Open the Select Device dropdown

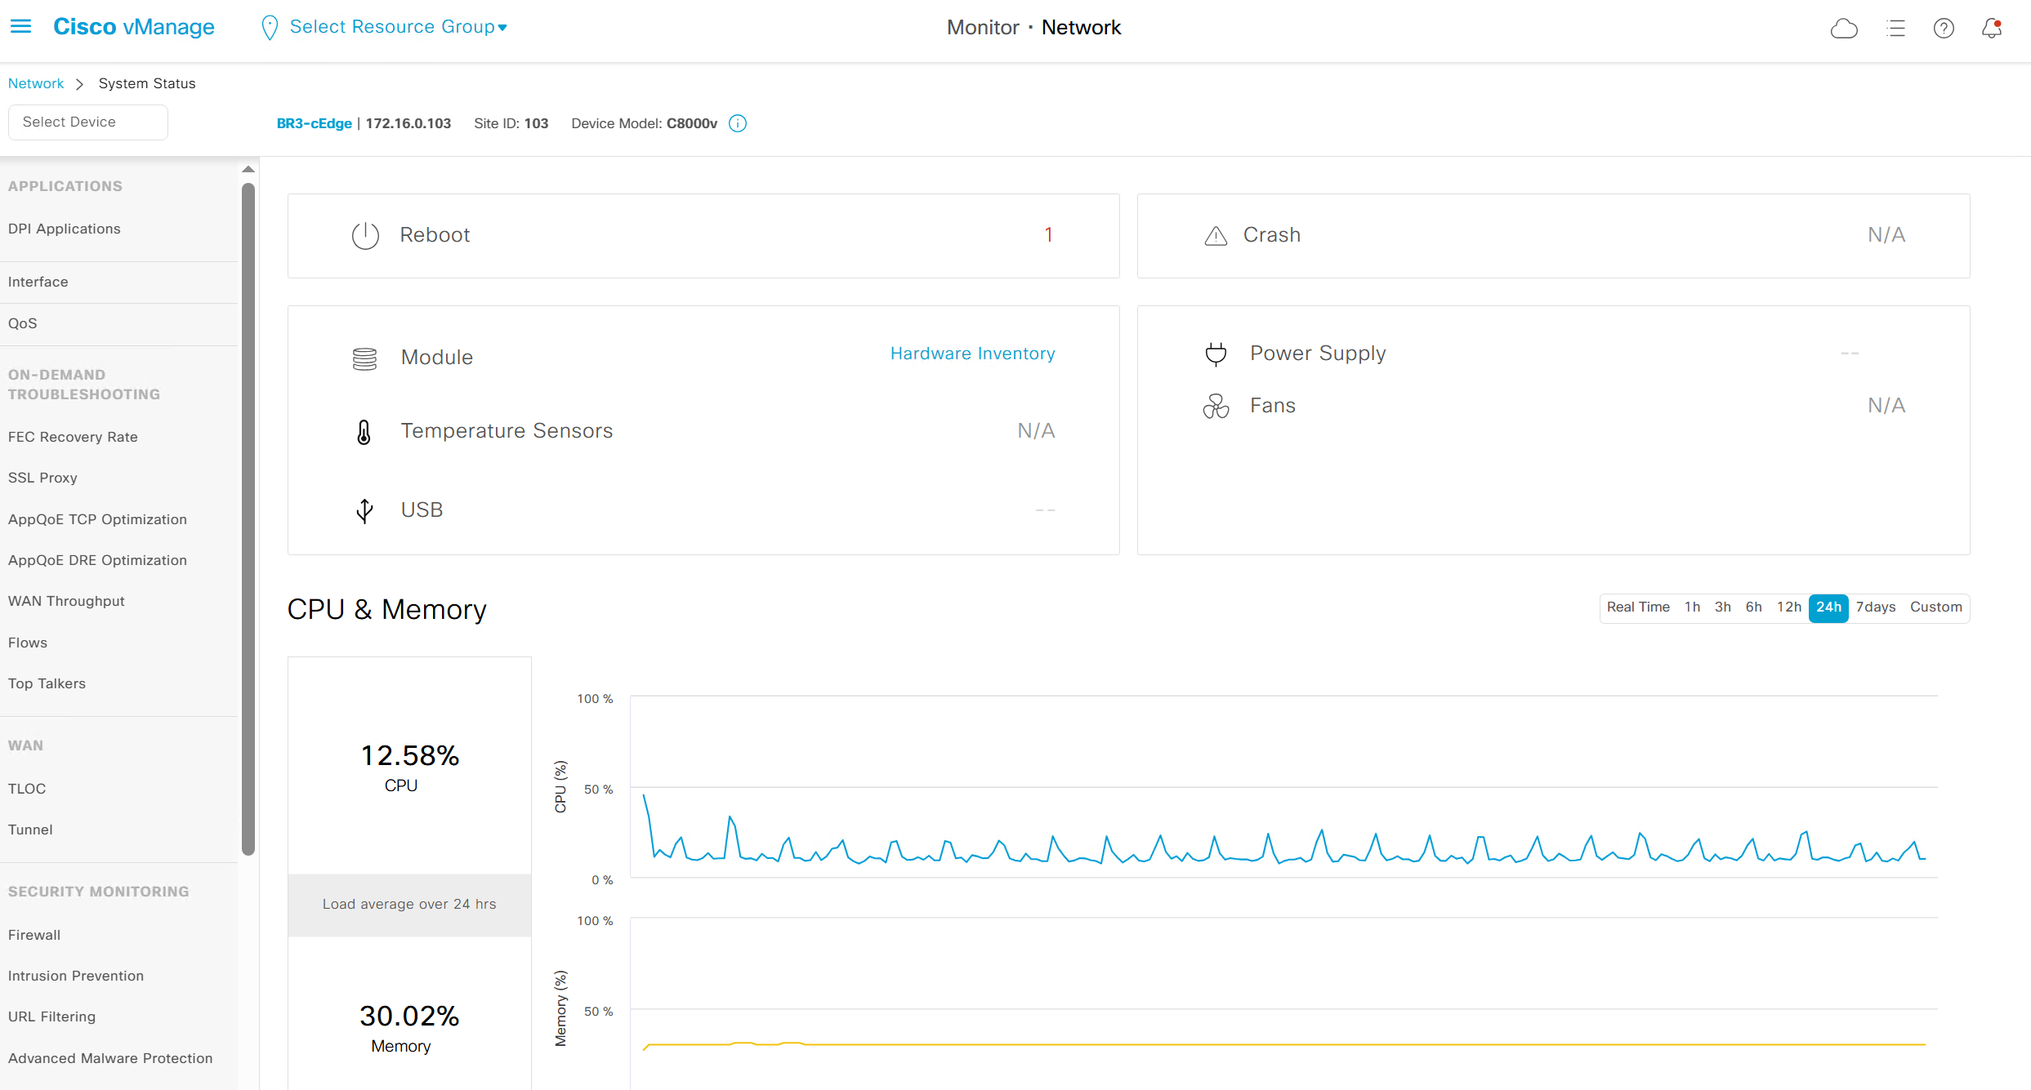coord(88,122)
